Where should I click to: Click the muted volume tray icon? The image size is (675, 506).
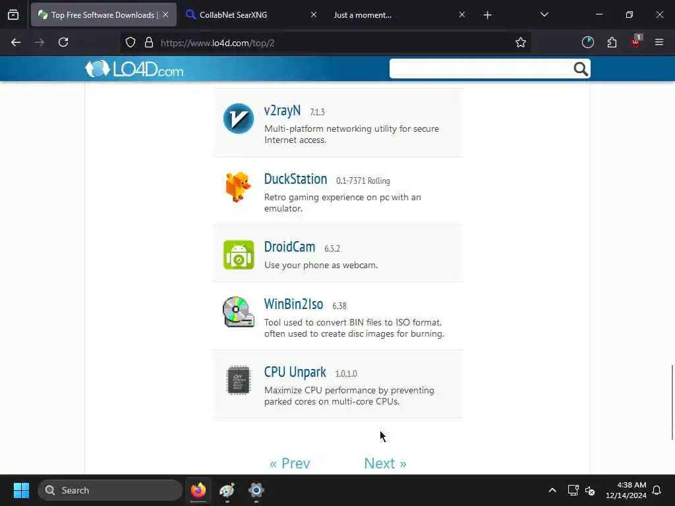pyautogui.click(x=590, y=490)
